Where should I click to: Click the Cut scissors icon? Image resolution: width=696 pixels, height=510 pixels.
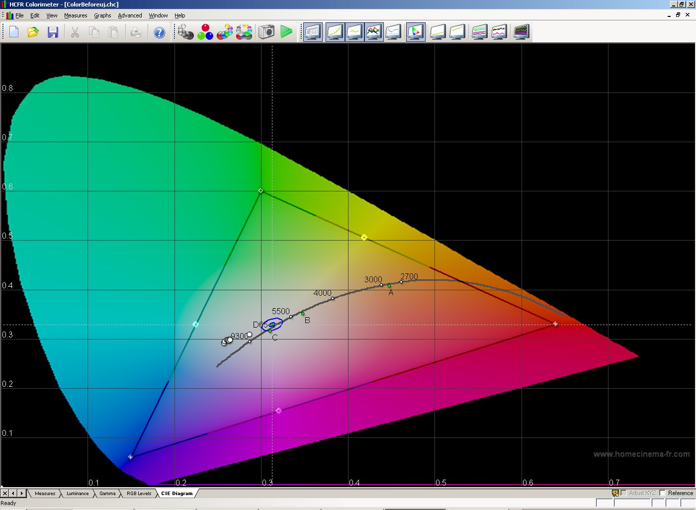point(75,32)
